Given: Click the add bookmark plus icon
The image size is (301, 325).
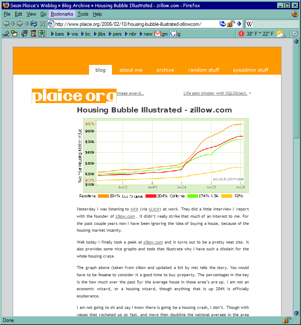Looking at the screenshot, I should (x=6, y=34).
